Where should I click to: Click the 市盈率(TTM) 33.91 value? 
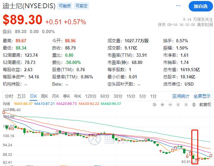coord(141,55)
